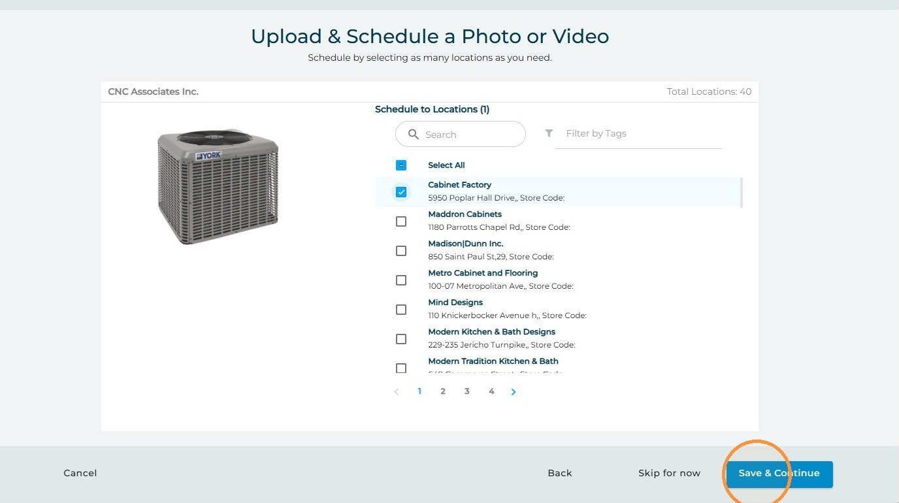Viewport: 899px width, 503px height.
Task: Toggle the Select All checkbox
Action: click(x=401, y=165)
